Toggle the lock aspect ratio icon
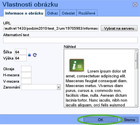 click(x=29, y=55)
